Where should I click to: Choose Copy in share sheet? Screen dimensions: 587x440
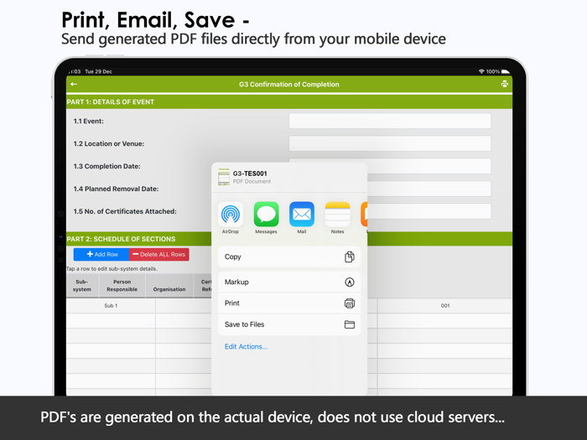click(x=289, y=256)
